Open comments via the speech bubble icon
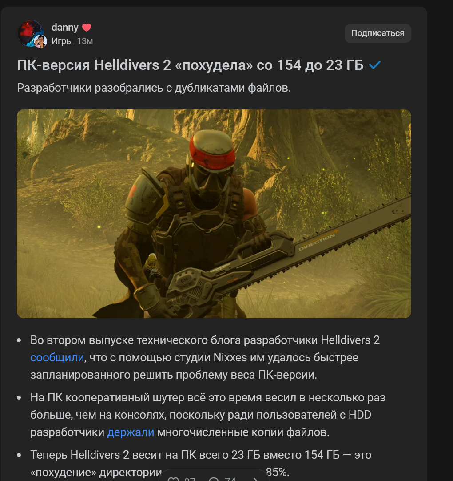 (x=214, y=478)
